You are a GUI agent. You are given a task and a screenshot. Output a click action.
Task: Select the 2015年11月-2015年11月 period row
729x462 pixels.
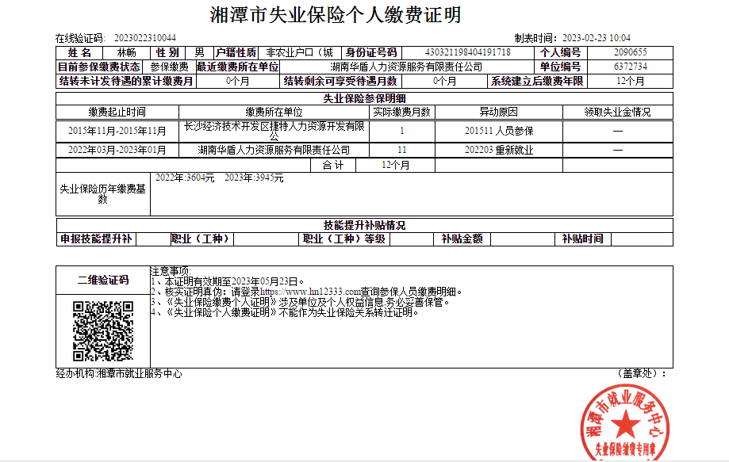click(x=117, y=131)
